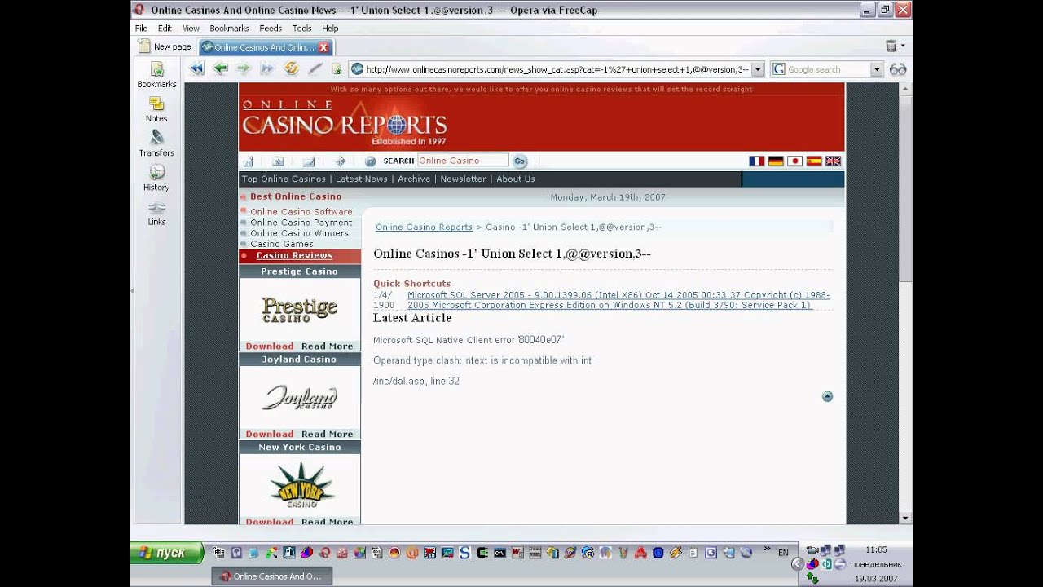Open the Feeds menu
The width and height of the screenshot is (1043, 587).
(271, 28)
